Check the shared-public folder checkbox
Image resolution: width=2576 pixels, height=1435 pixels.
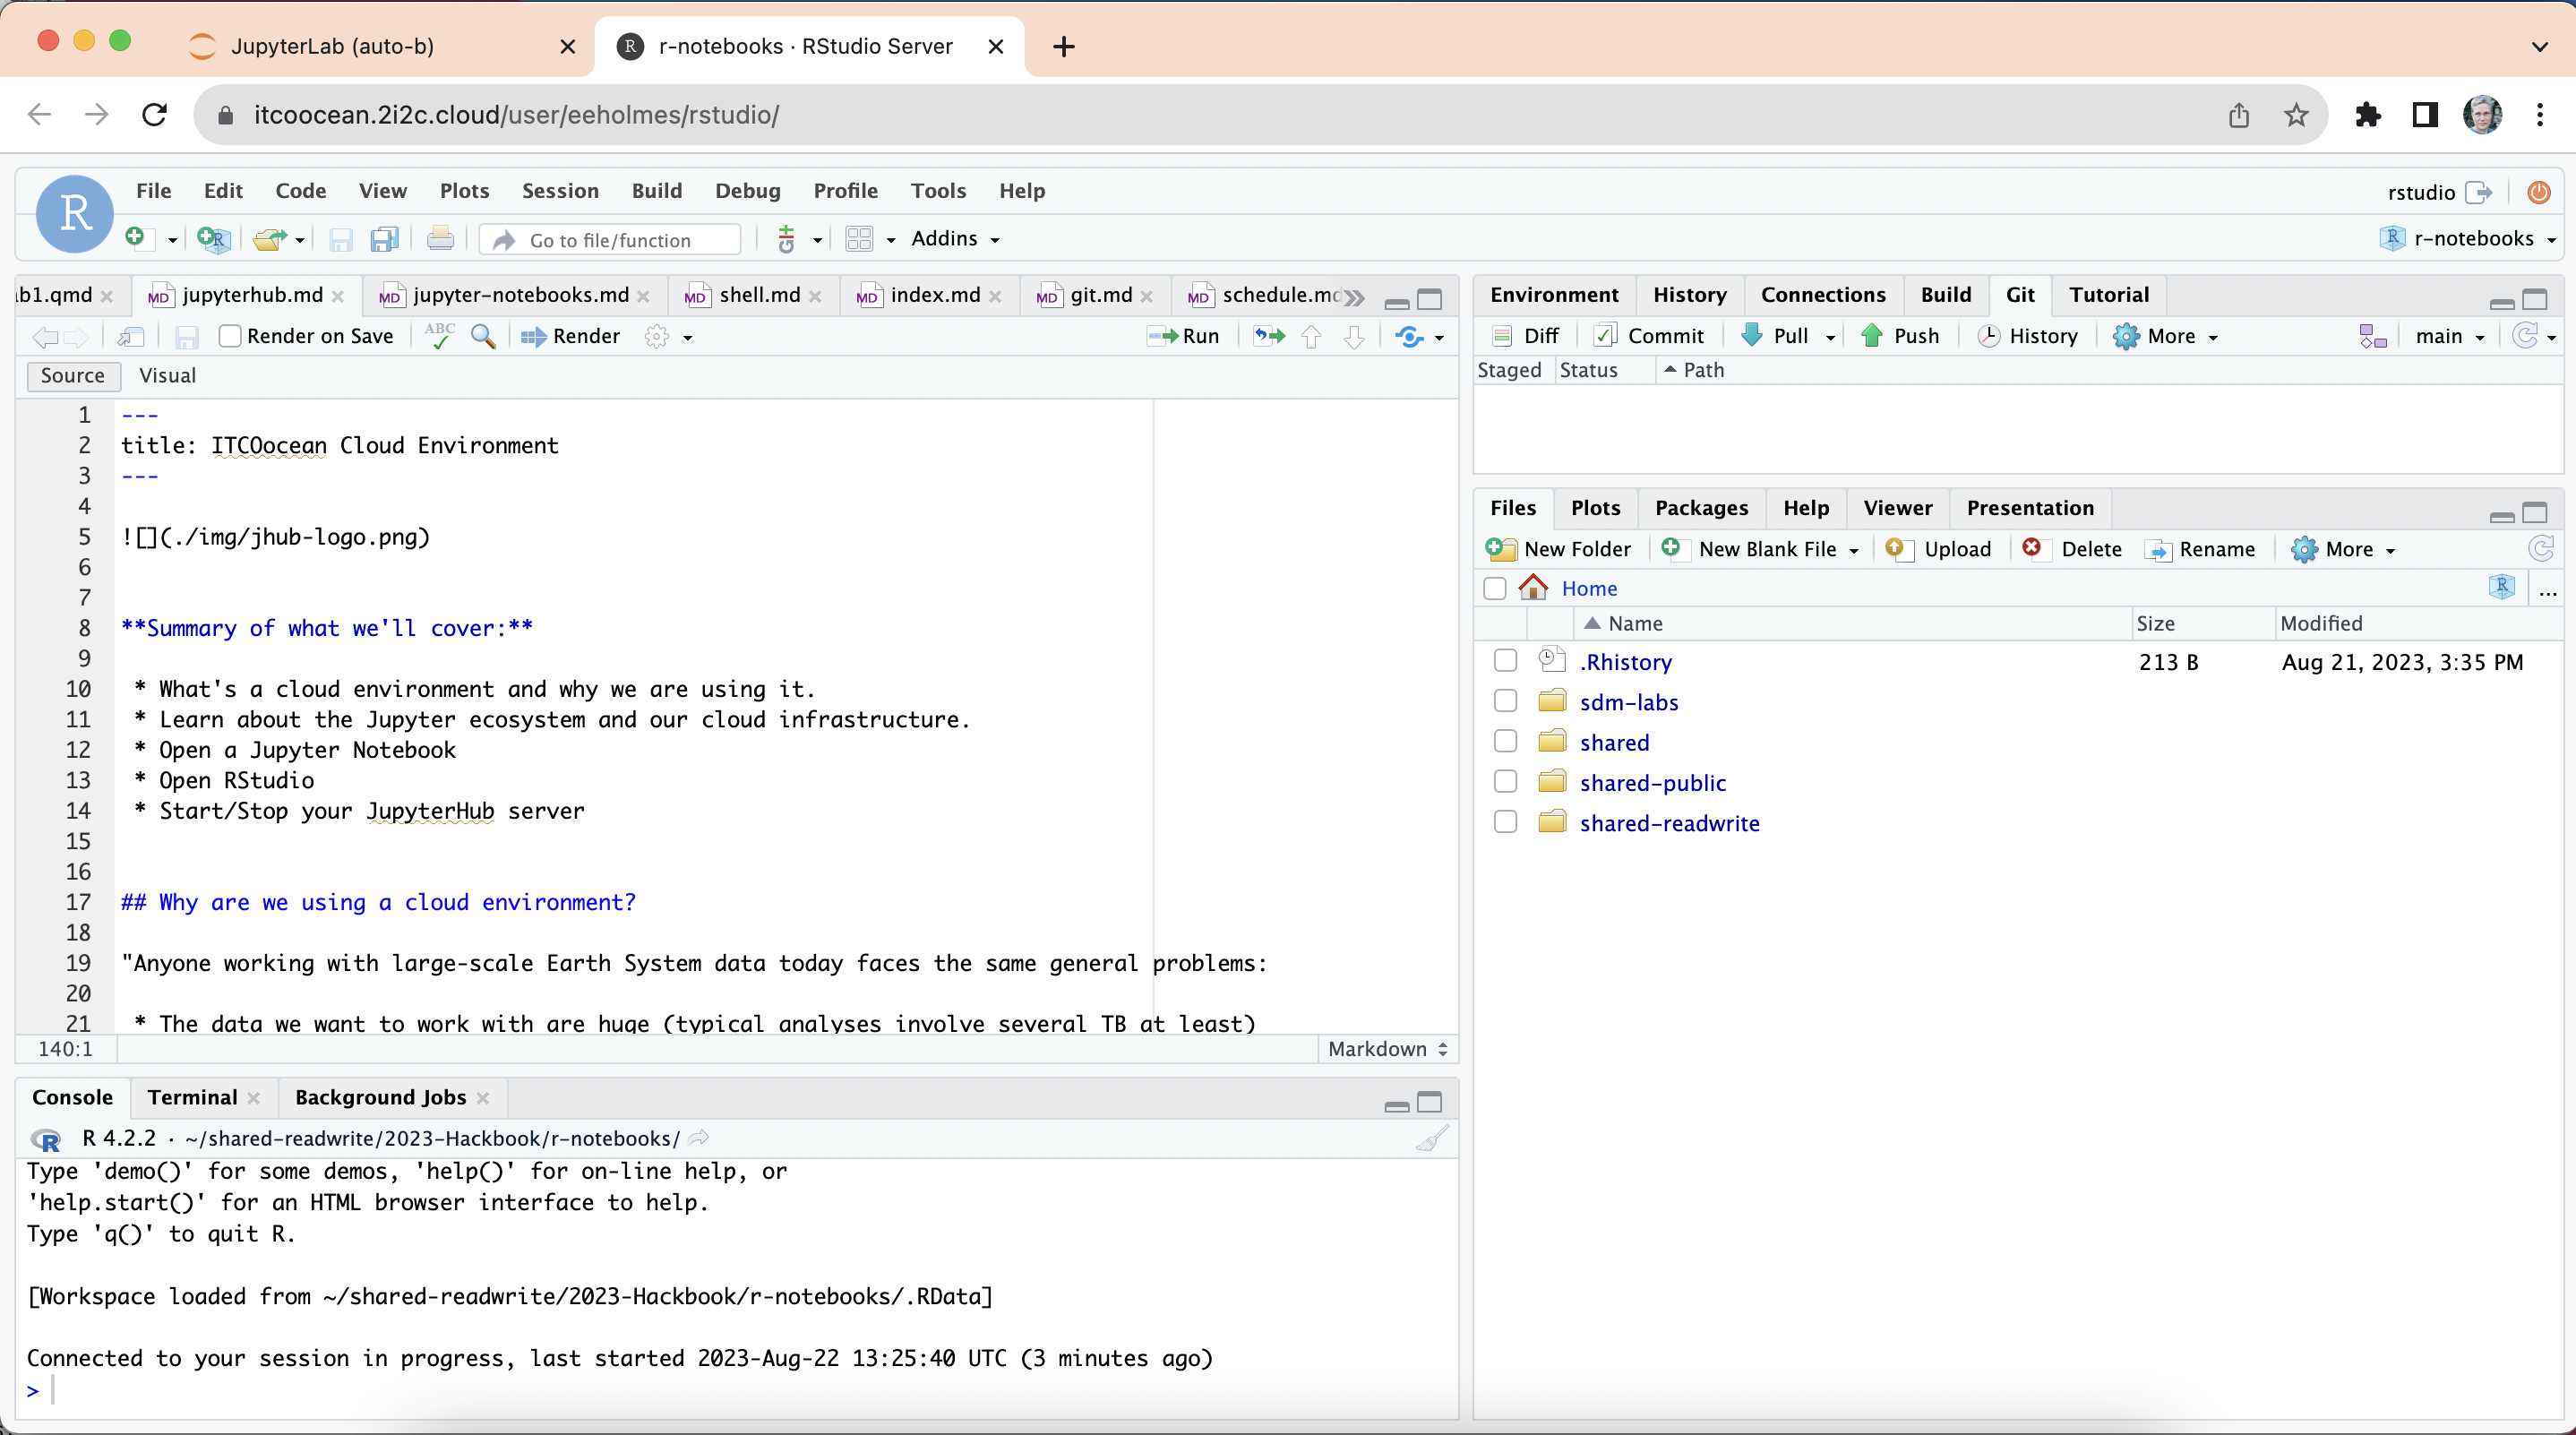pyautogui.click(x=1505, y=781)
